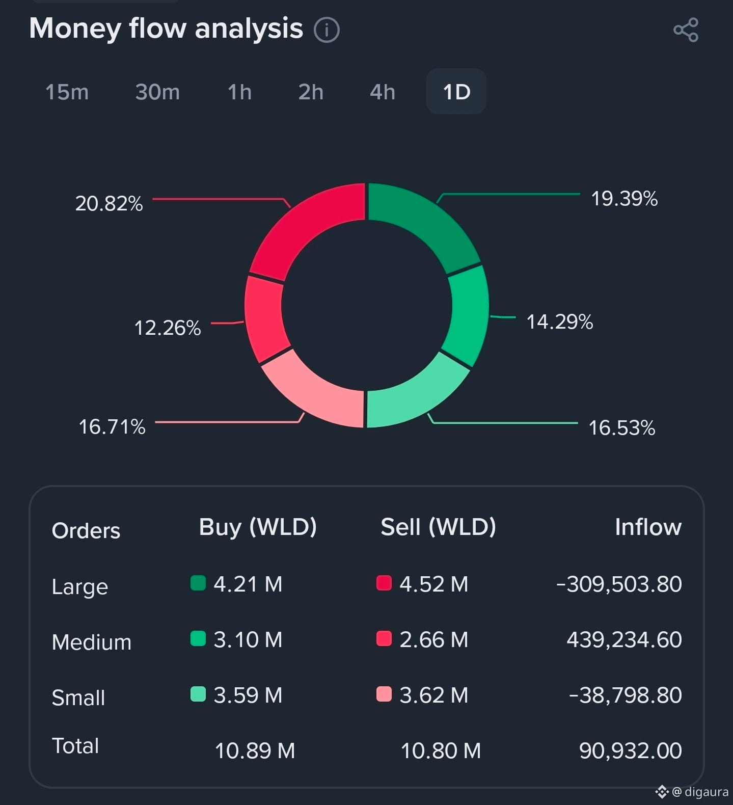The height and width of the screenshot is (805, 733).
Task: Switch to the 15m timeframe tab
Action: point(67,92)
